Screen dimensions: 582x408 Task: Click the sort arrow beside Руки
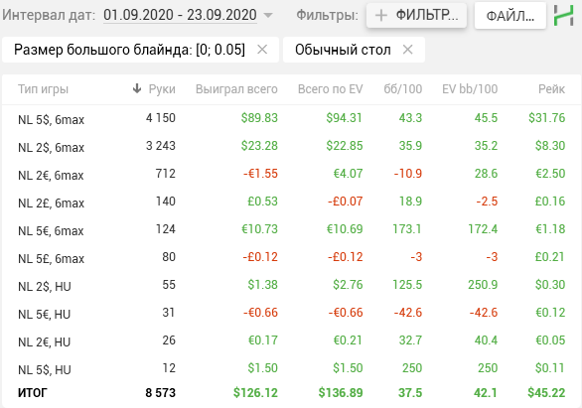click(137, 88)
